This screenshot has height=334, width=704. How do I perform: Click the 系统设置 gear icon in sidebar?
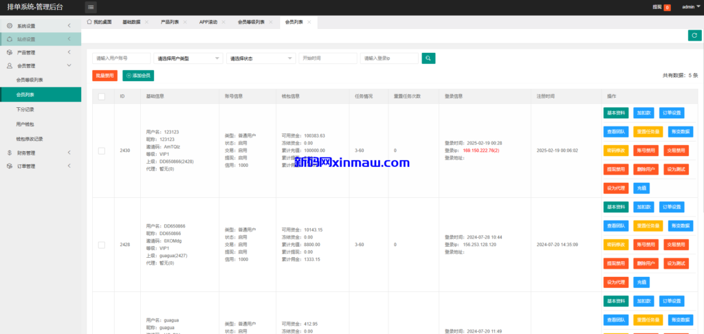tap(10, 25)
